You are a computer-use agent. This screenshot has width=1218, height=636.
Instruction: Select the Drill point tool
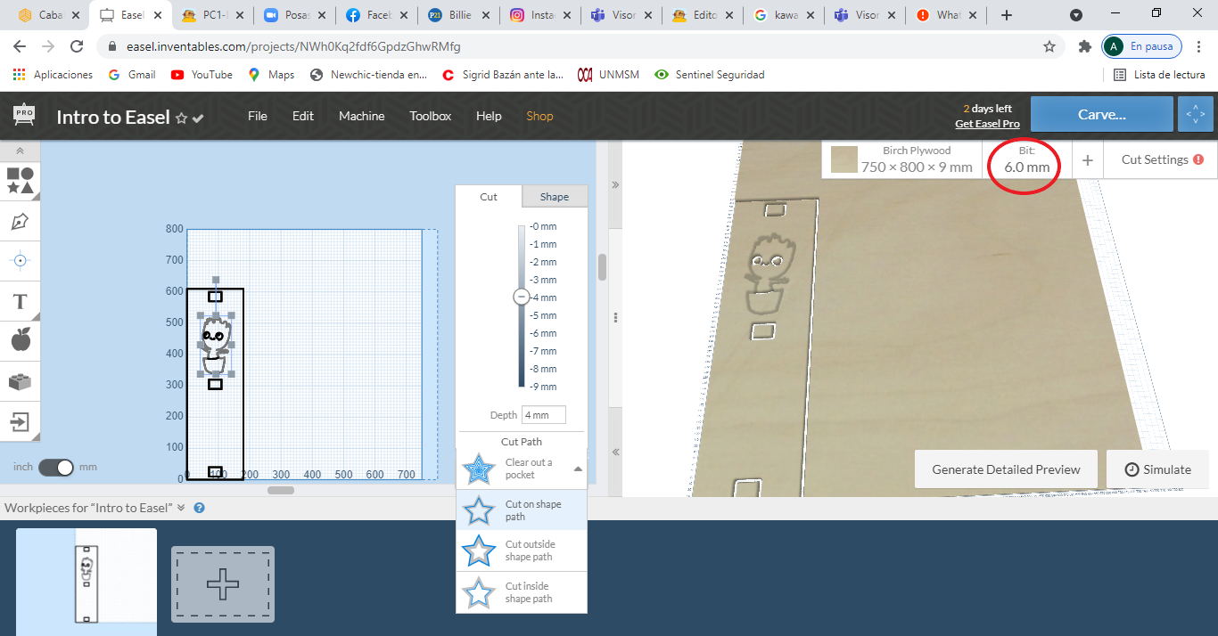tap(21, 260)
